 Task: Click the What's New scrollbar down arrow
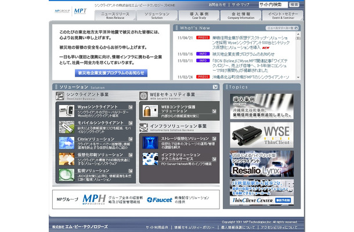point(298,77)
